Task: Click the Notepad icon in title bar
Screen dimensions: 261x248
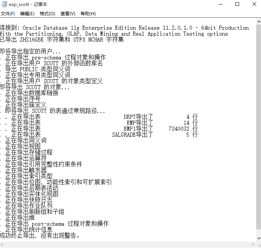Action: [x=4, y=4]
